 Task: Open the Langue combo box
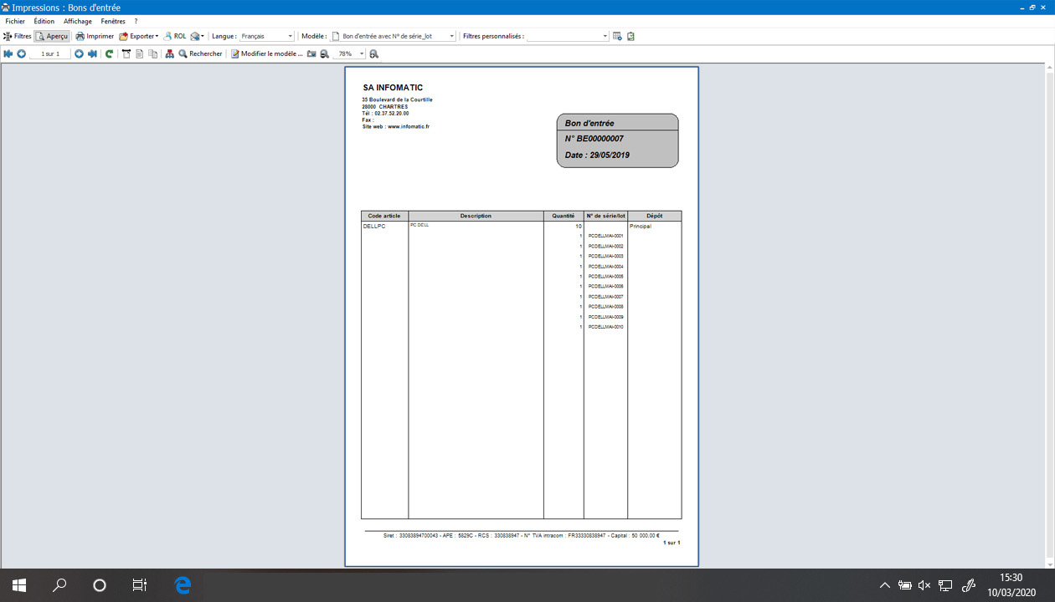pos(266,36)
